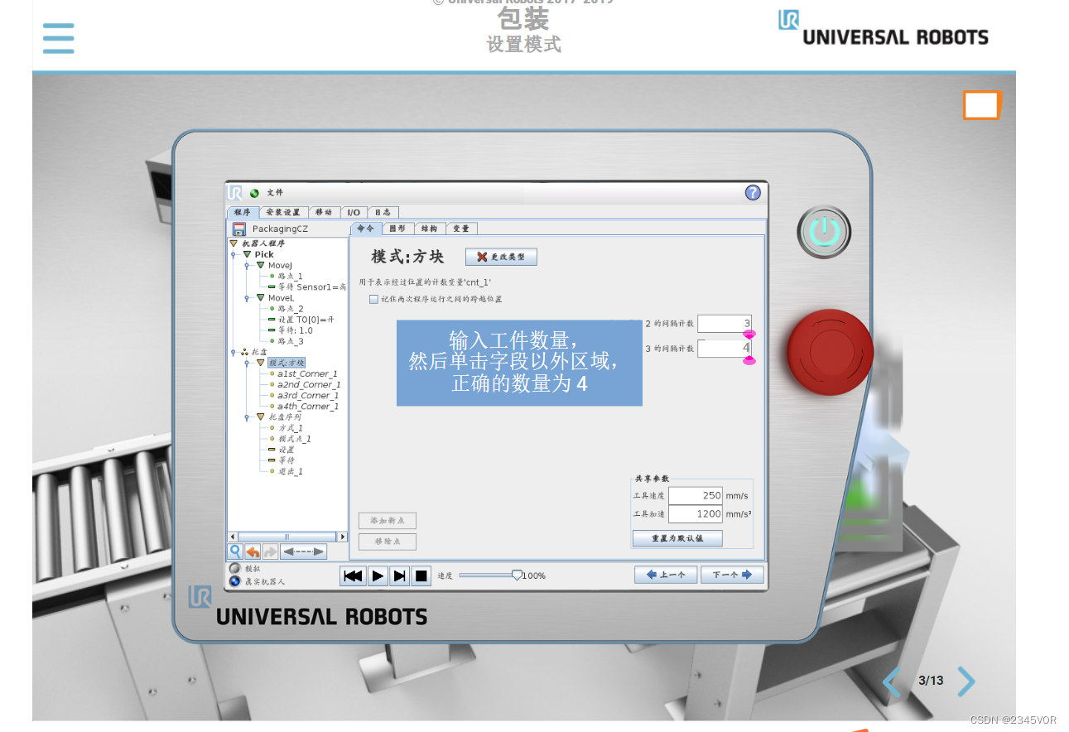Switch to the 安装设置 tab

[x=283, y=212]
